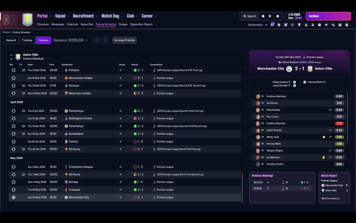
Task: Open the Portal dropdown menu
Action: coord(44,16)
